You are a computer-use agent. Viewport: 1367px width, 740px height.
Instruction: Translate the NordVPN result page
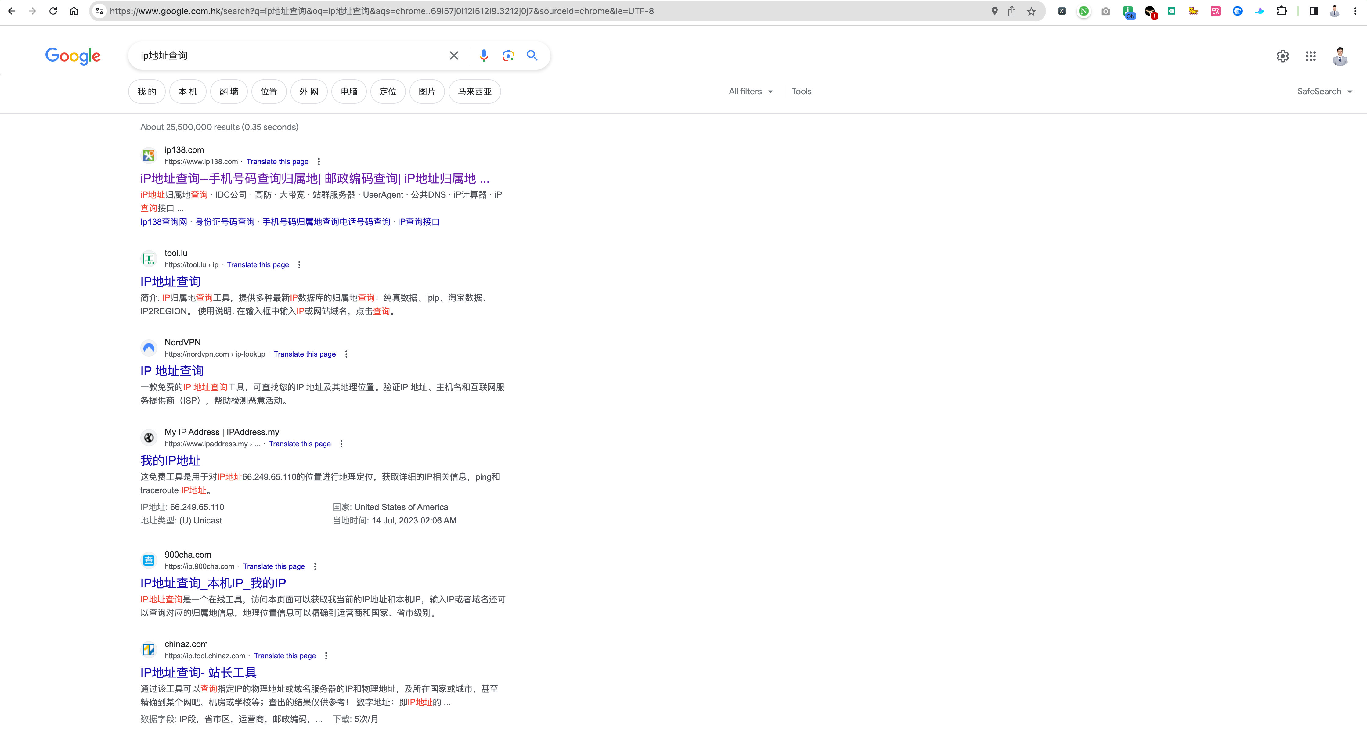pyautogui.click(x=305, y=354)
